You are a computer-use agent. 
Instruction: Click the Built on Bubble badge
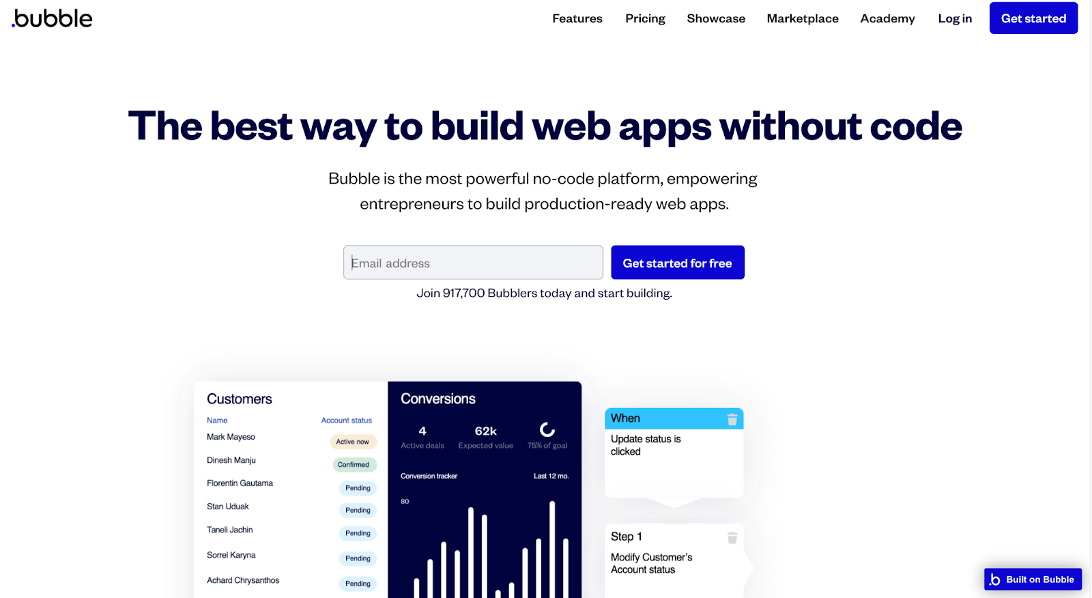[1033, 579]
